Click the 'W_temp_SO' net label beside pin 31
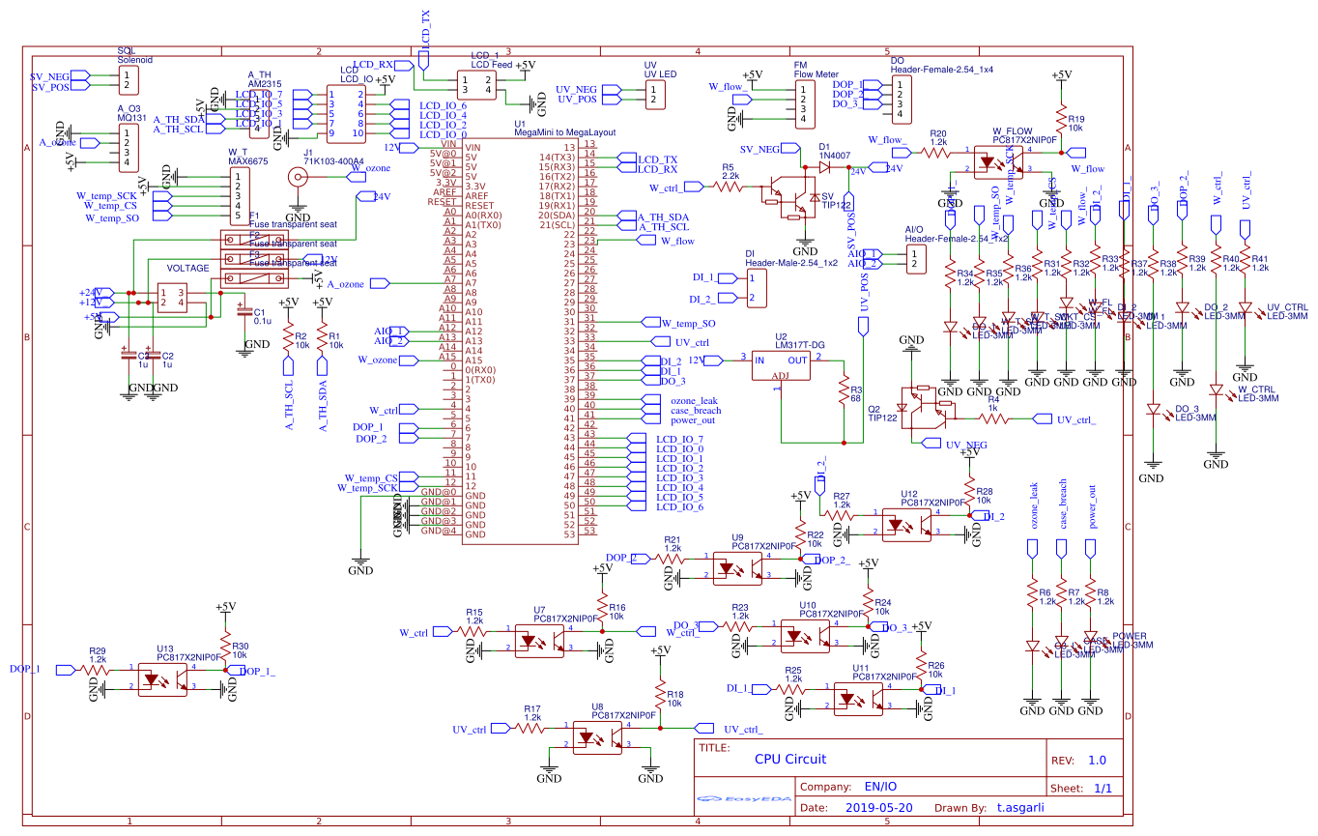The image size is (1318, 836). point(688,323)
